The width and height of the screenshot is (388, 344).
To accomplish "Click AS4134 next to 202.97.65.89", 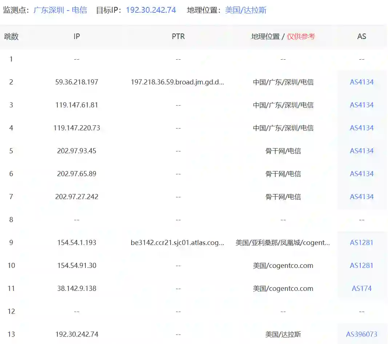I will click(x=362, y=174).
